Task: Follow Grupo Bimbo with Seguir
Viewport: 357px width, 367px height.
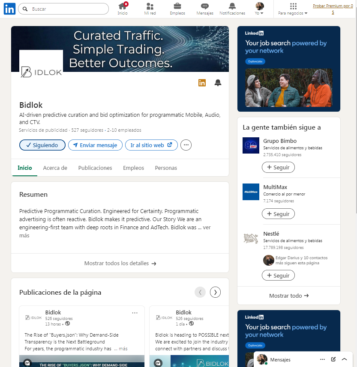Action: pyautogui.click(x=278, y=167)
